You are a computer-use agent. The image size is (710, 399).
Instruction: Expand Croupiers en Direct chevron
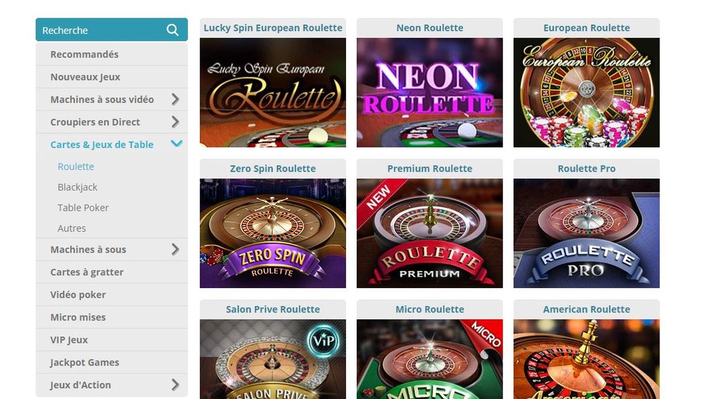(175, 122)
